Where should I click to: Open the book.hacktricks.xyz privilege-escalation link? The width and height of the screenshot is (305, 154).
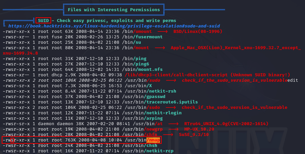(114, 26)
